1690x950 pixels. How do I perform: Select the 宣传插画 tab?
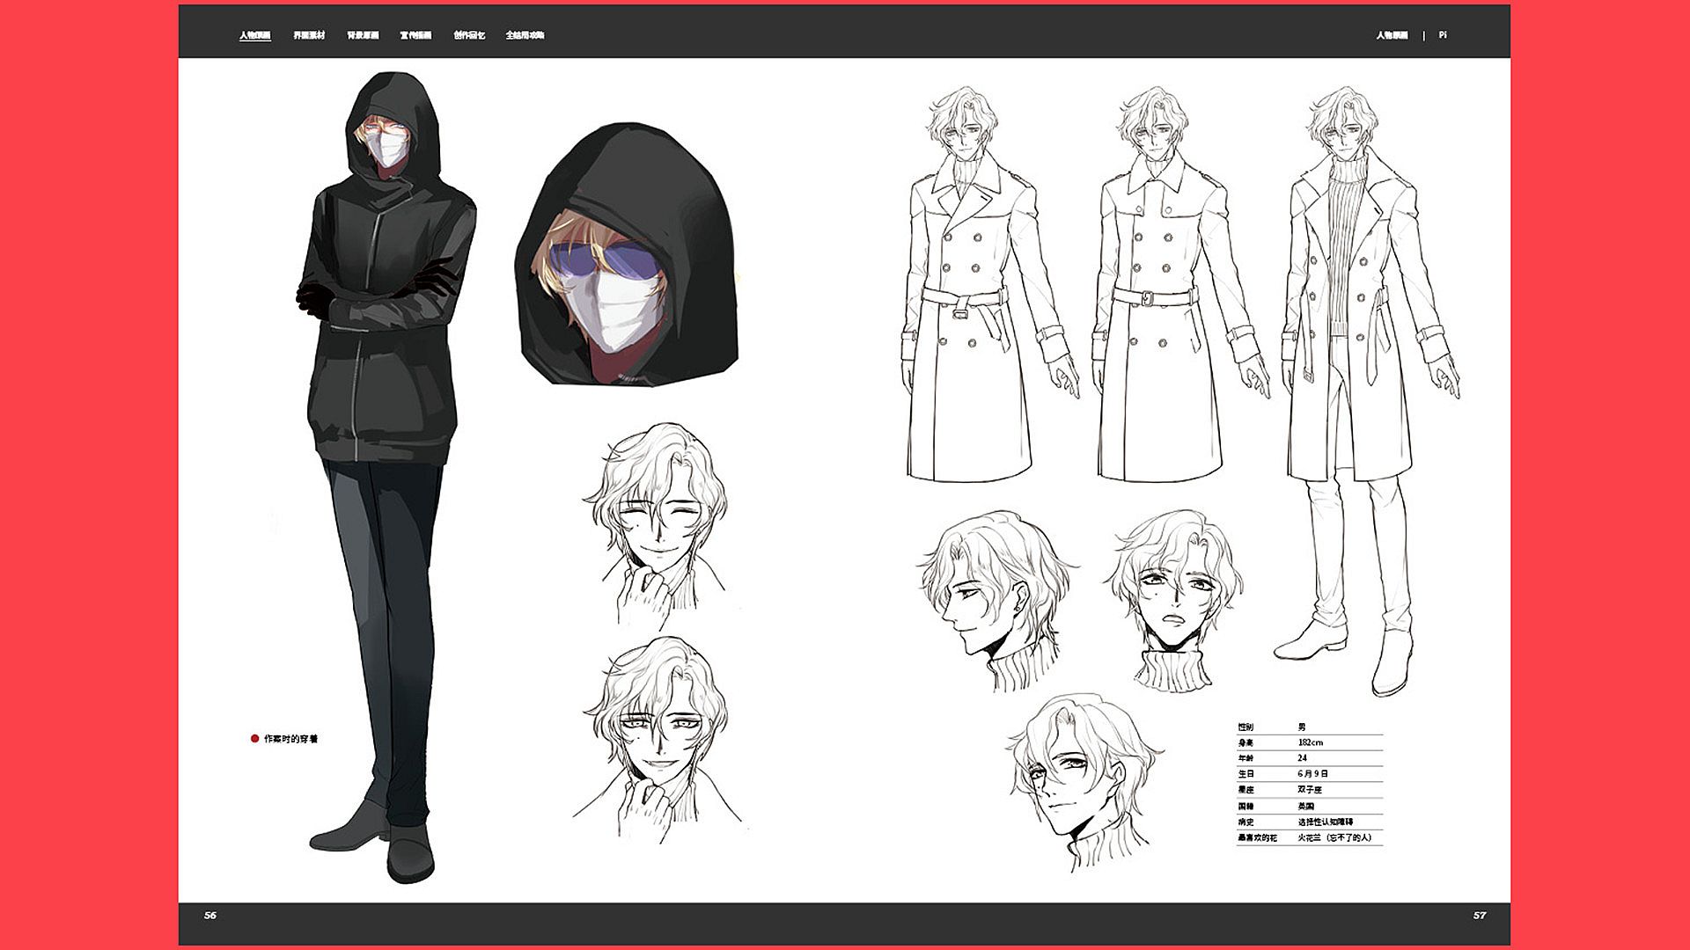415,35
